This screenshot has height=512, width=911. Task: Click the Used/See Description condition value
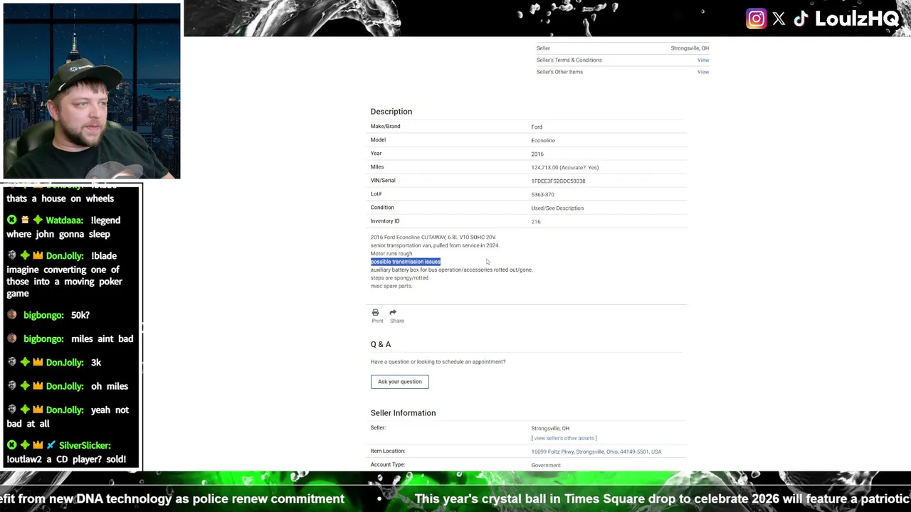[x=557, y=208]
